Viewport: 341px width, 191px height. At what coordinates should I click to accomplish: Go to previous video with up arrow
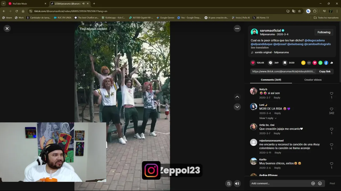pyautogui.click(x=237, y=97)
